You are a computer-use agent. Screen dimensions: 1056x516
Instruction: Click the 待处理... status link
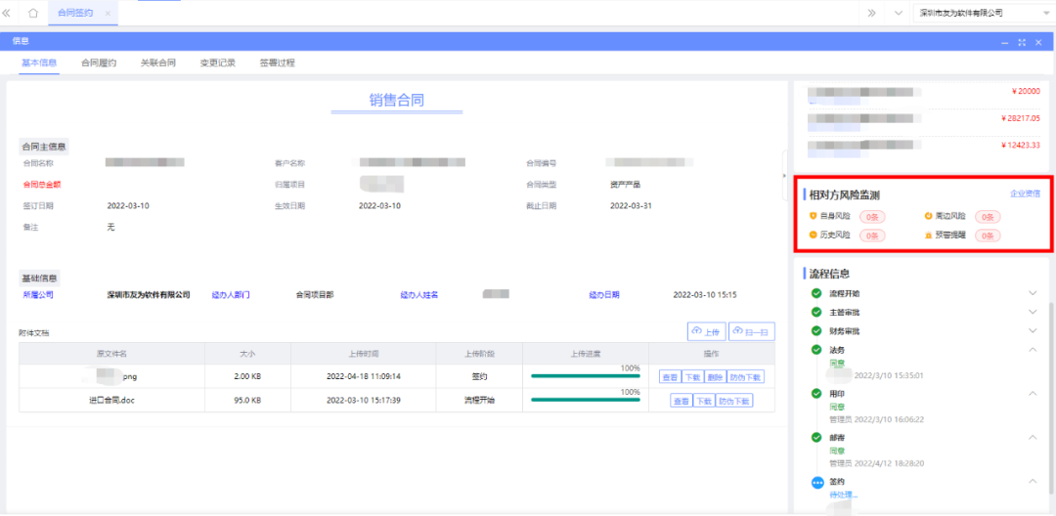tap(844, 494)
